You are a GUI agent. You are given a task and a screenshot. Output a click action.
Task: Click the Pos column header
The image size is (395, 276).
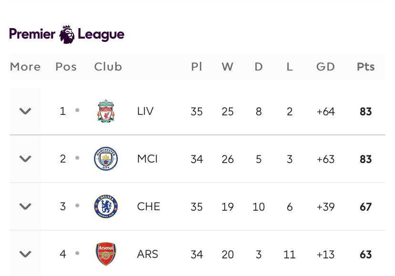[66, 67]
